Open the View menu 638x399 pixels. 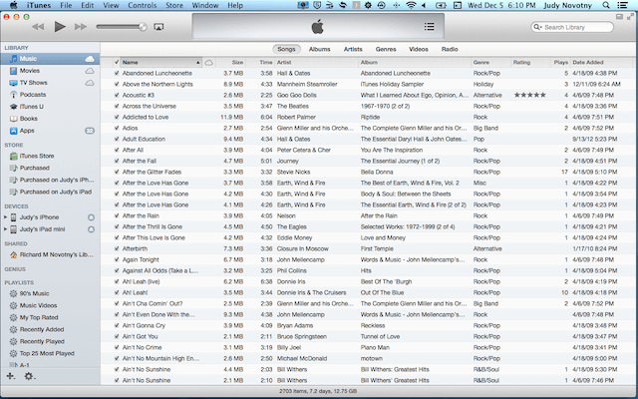point(111,5)
